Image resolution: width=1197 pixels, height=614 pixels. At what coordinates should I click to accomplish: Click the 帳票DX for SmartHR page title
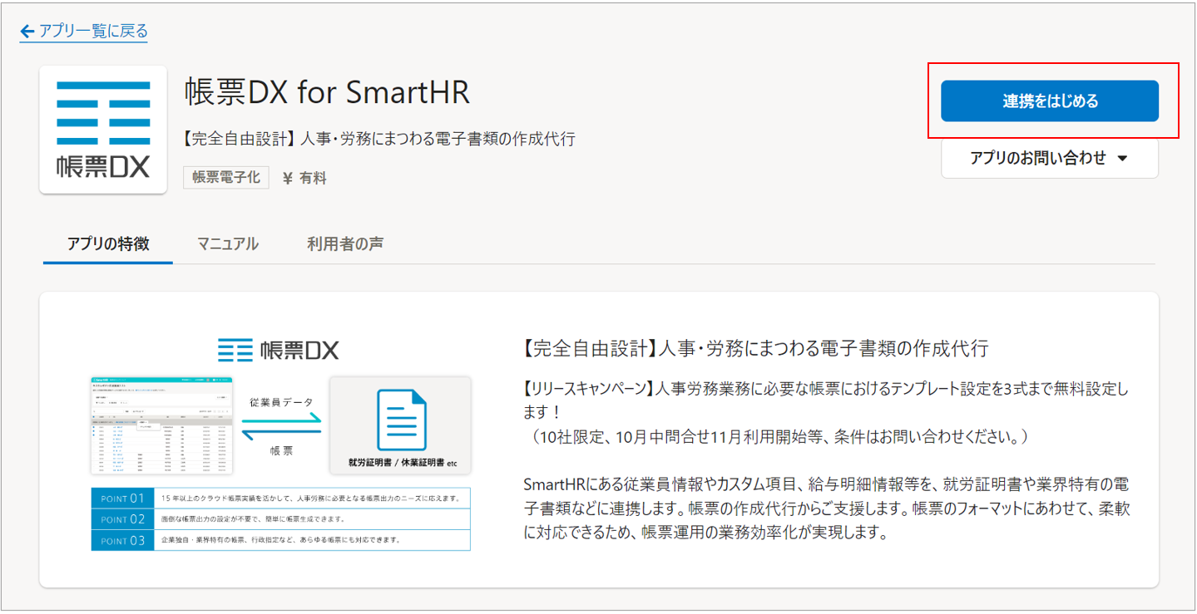coord(327,92)
